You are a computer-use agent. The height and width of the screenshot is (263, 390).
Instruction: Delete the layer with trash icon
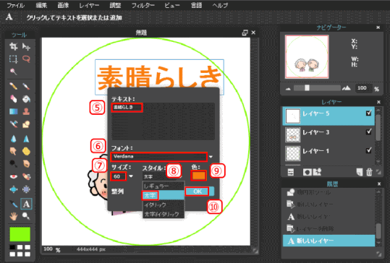369,172
